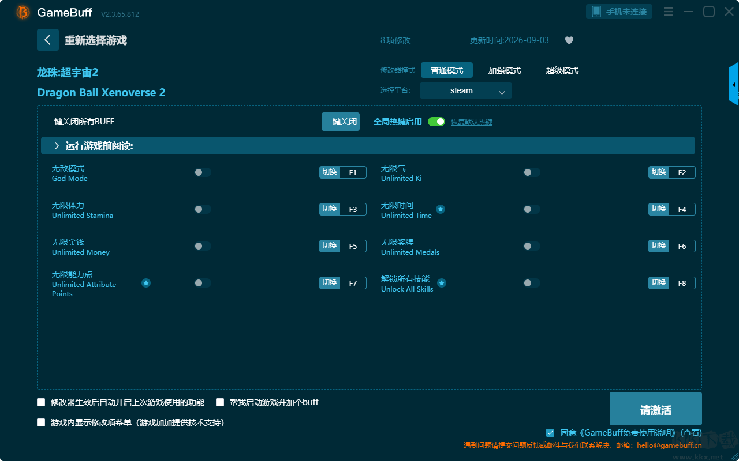Turn on Unlimited Stamina switch
Viewport: 739px width, 461px height.
[x=203, y=209]
